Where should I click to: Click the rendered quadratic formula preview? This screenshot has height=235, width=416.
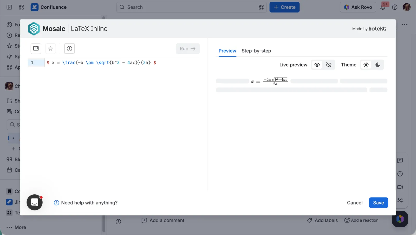tap(269, 81)
